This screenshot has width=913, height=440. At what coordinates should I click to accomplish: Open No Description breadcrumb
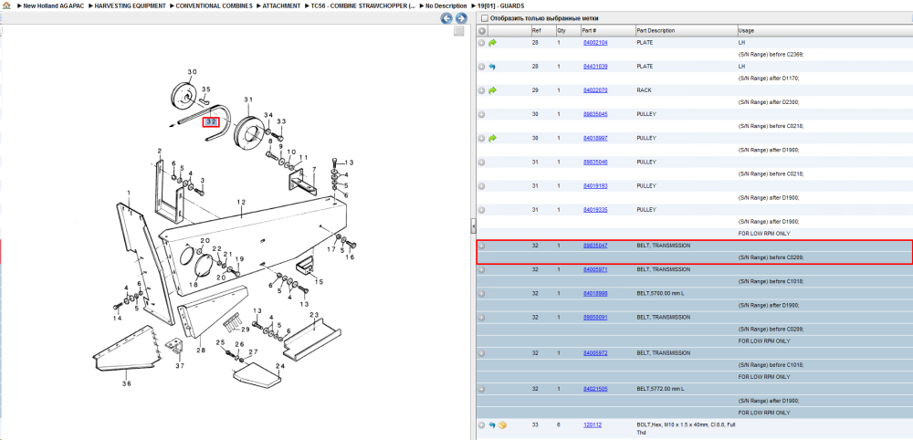click(446, 5)
